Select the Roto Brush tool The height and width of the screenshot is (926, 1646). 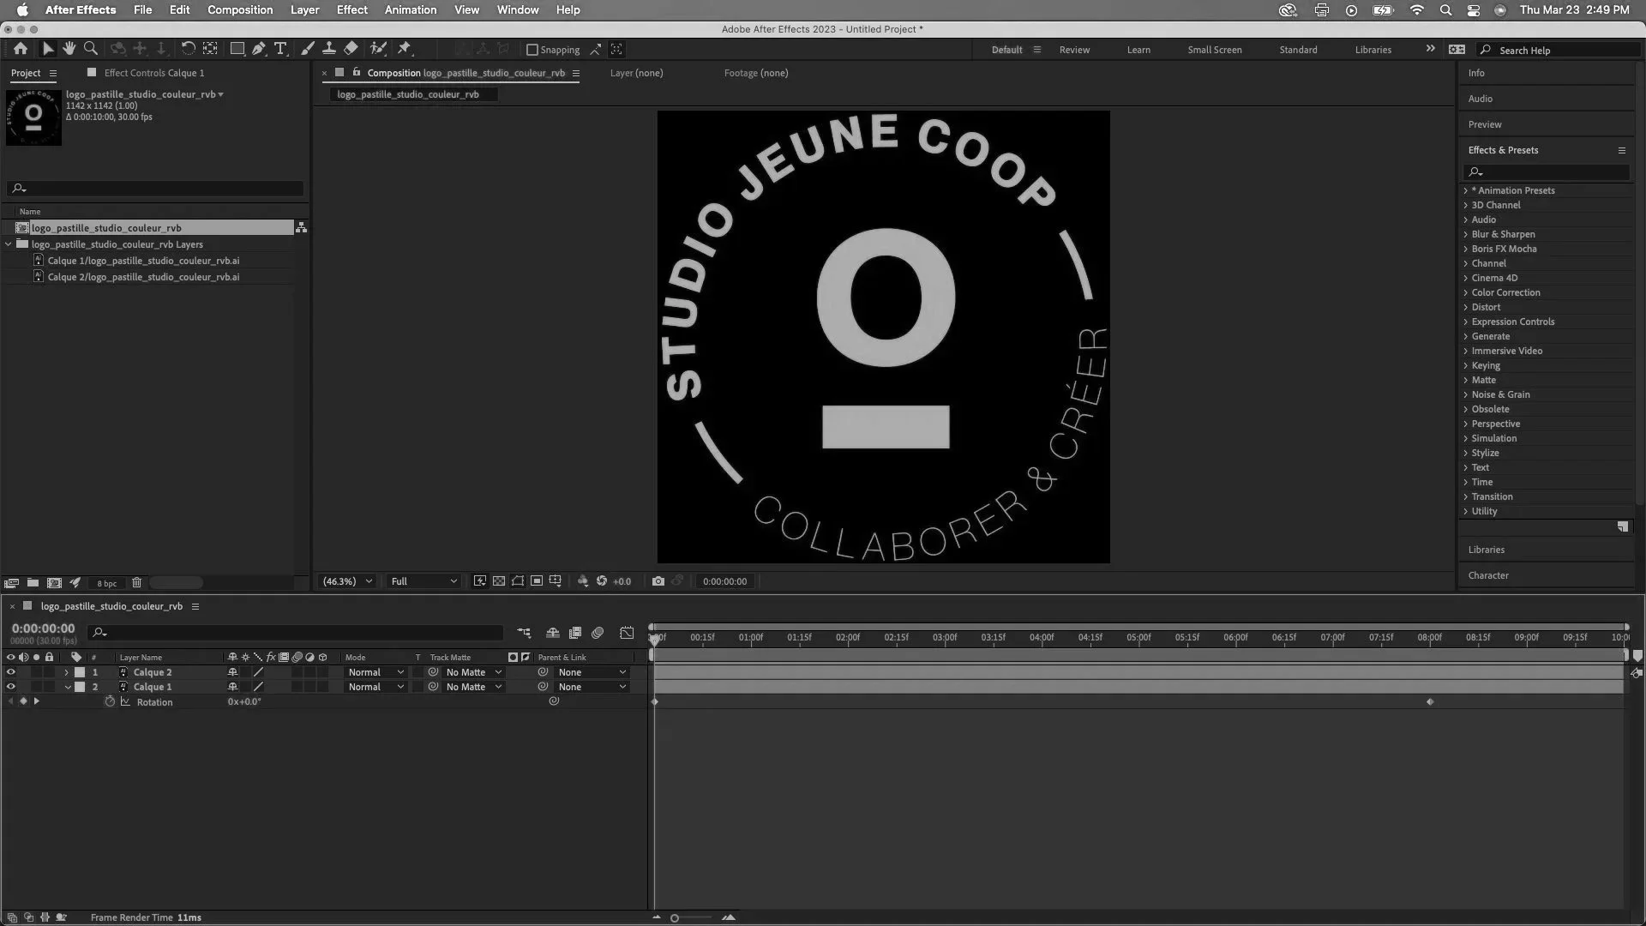[x=378, y=49]
